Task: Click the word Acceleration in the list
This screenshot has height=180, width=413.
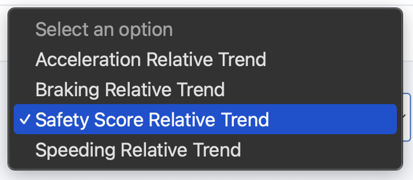Action: (x=88, y=60)
